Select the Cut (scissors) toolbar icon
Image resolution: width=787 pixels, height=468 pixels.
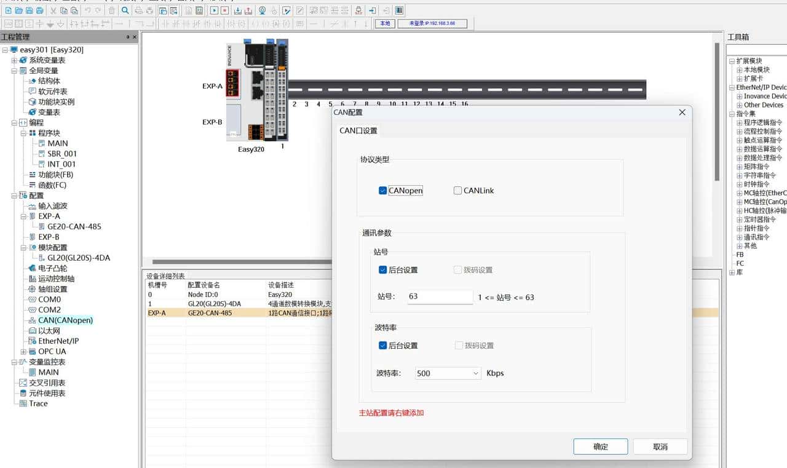coord(52,10)
